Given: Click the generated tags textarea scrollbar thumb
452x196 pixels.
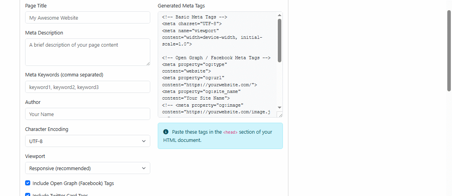Looking at the screenshot, I should pyautogui.click(x=279, y=40).
